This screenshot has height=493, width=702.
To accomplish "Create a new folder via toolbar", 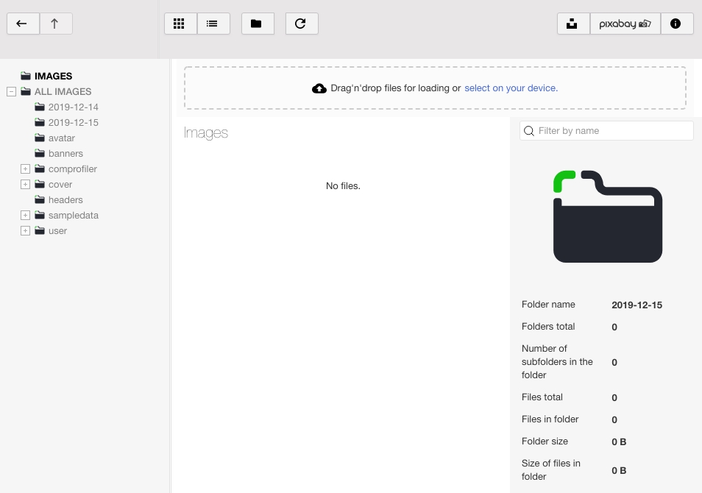I will (x=257, y=24).
